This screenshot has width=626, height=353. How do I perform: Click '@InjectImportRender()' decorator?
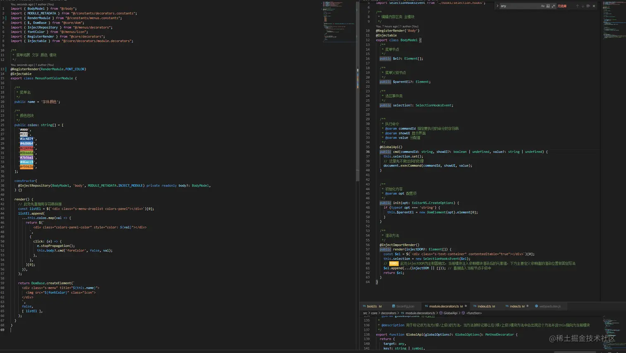pyautogui.click(x=400, y=245)
